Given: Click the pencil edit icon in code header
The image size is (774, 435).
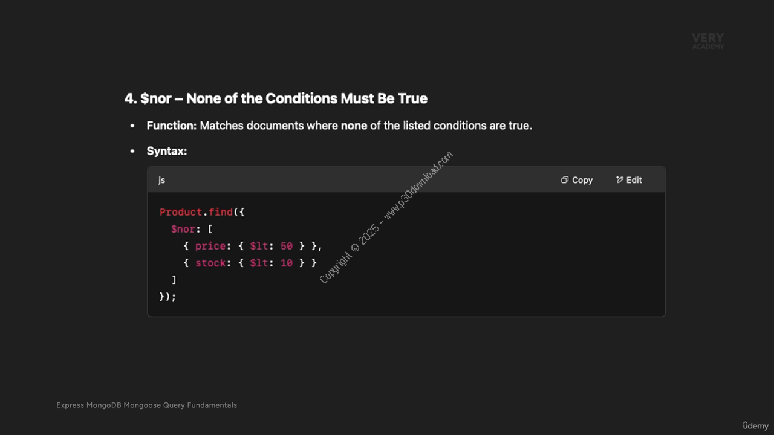Looking at the screenshot, I should [620, 180].
